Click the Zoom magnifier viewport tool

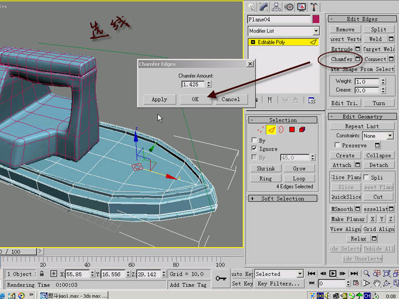tap(367, 273)
